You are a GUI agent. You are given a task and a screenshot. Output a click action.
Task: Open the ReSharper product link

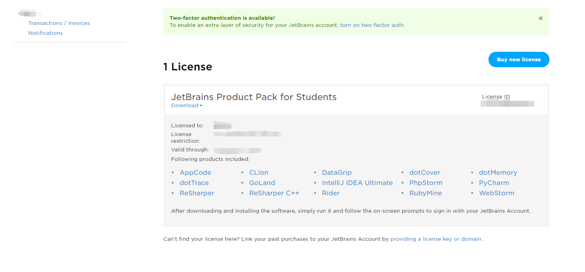click(x=197, y=193)
